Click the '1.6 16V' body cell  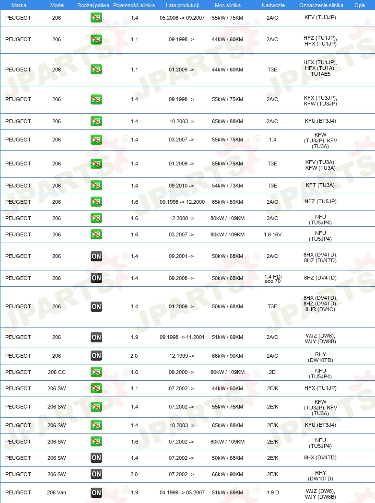(273, 234)
